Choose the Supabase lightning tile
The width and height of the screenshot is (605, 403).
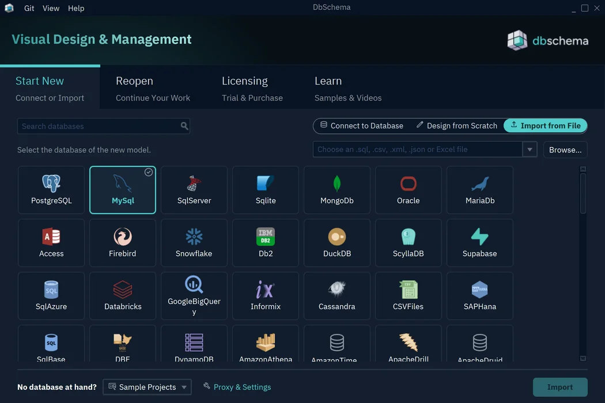pyautogui.click(x=480, y=243)
